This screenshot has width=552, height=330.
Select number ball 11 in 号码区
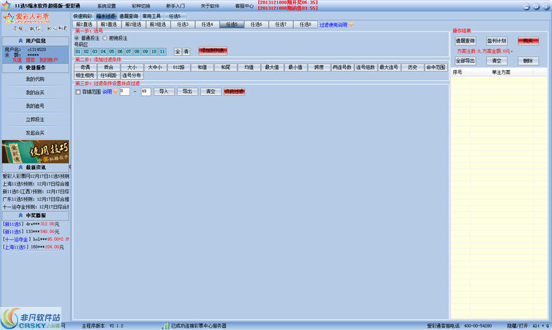(x=162, y=52)
